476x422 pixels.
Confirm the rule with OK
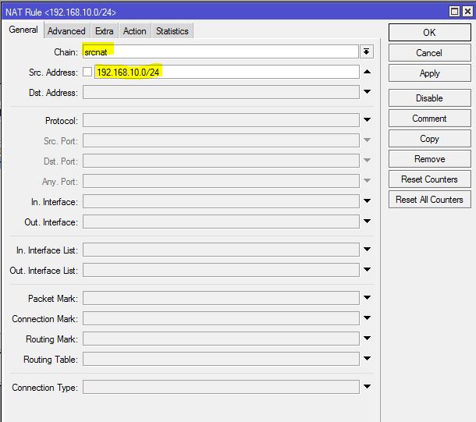coord(429,33)
